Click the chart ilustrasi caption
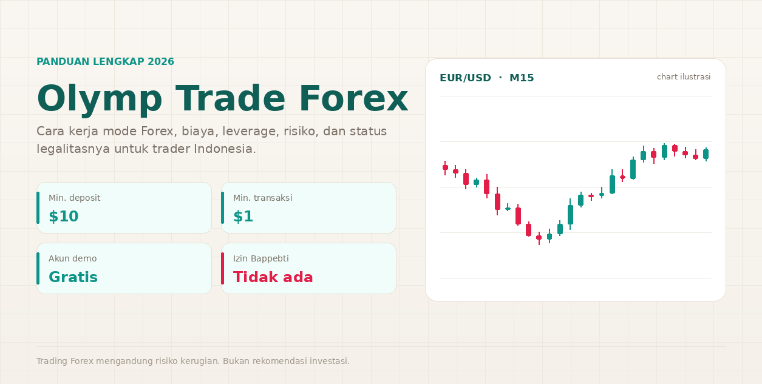Screen dimensions: 762x384 click(684, 77)
